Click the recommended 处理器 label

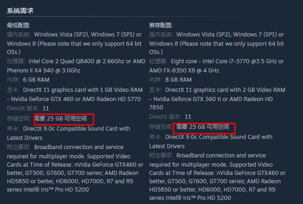pos(158,61)
